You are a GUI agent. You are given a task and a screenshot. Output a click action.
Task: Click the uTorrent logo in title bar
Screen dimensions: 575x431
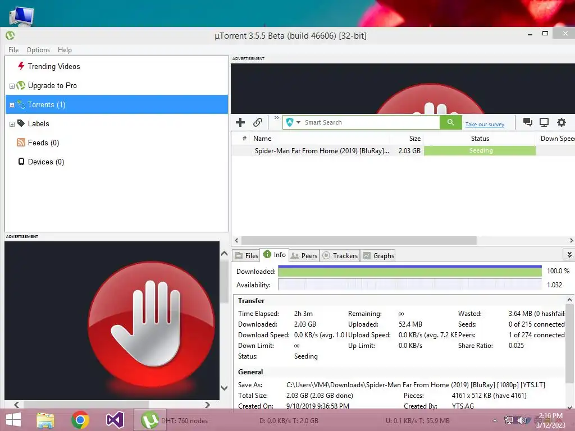(10, 35)
